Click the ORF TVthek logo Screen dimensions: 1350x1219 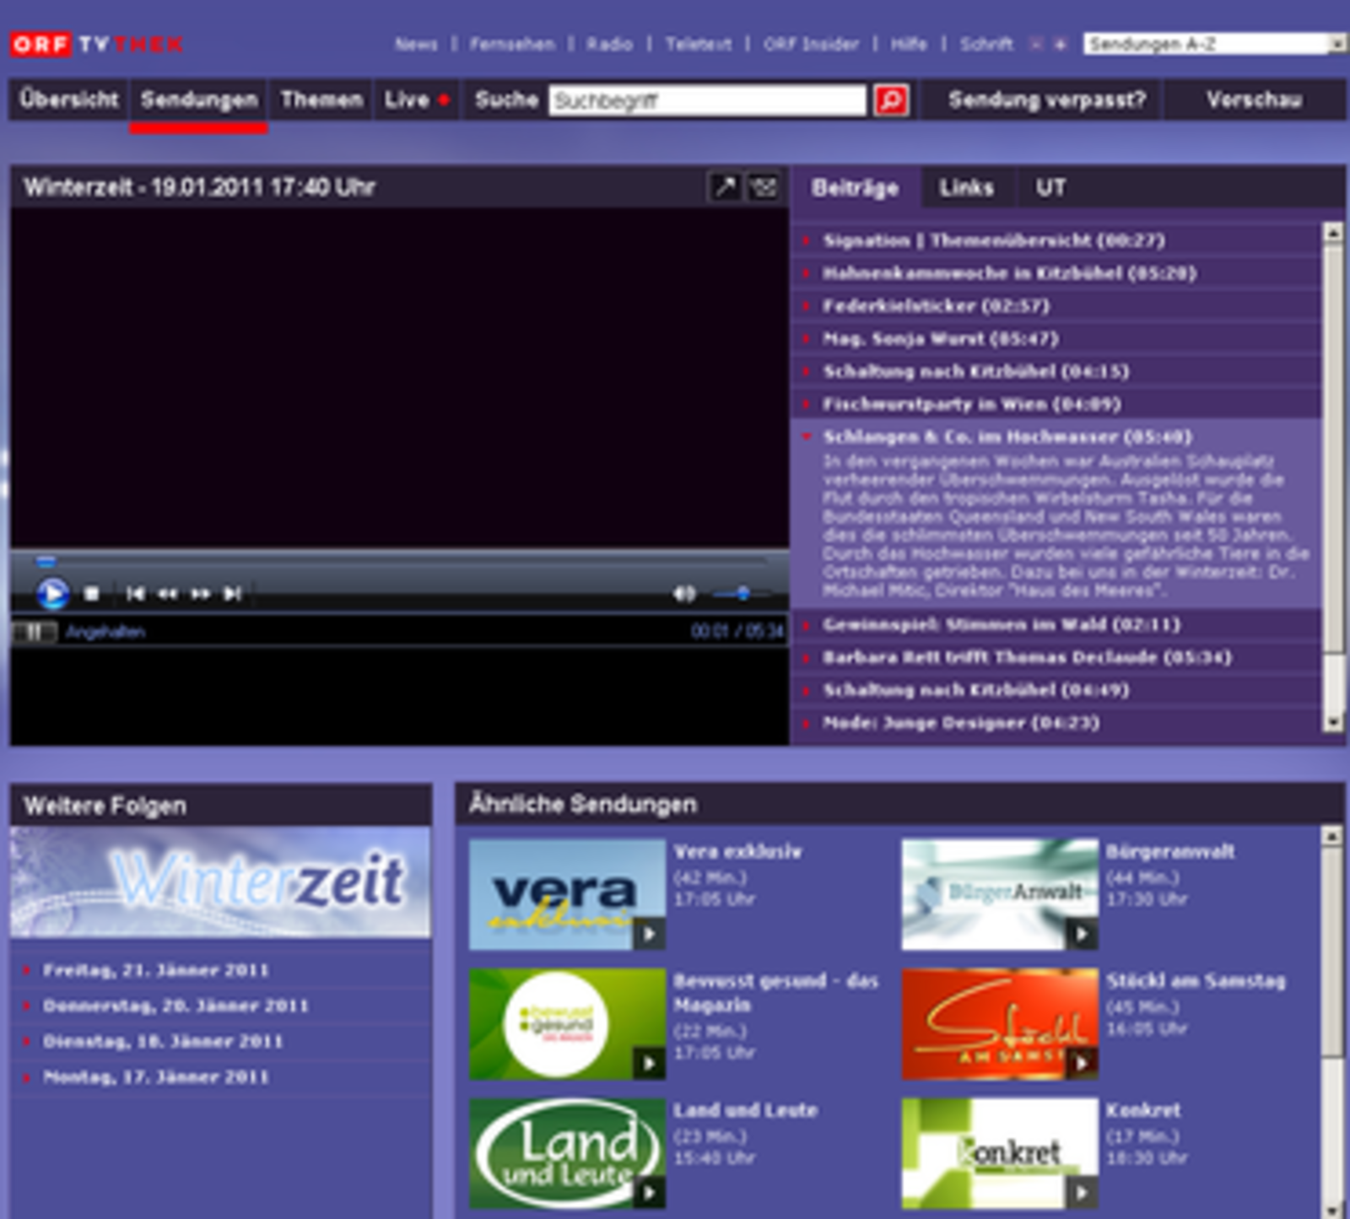pos(97,44)
